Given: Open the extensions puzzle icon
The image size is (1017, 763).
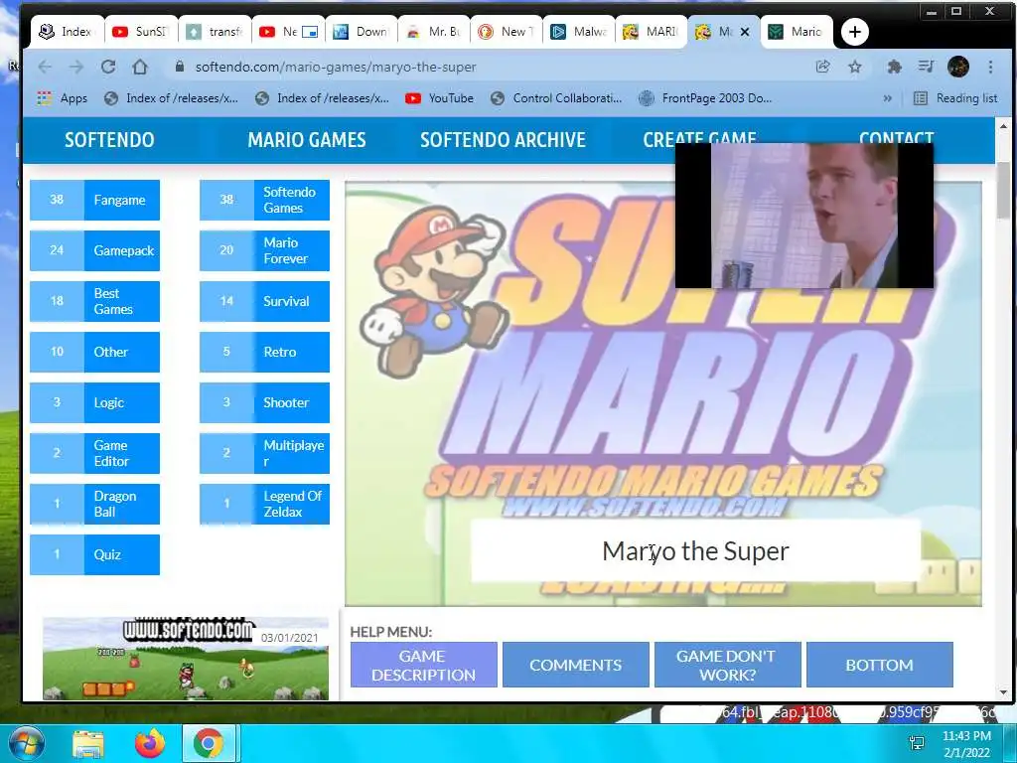Looking at the screenshot, I should pyautogui.click(x=894, y=67).
